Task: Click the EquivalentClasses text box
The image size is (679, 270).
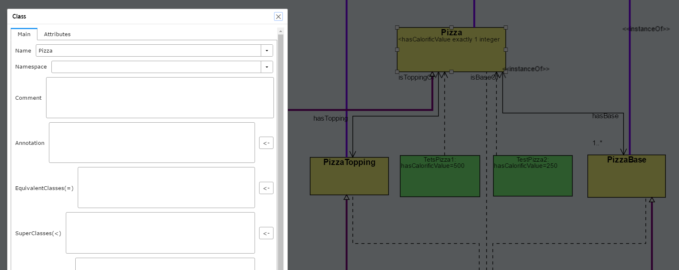Action: 166,188
